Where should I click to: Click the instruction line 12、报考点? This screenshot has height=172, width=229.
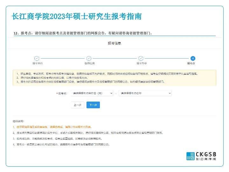tap(83, 33)
